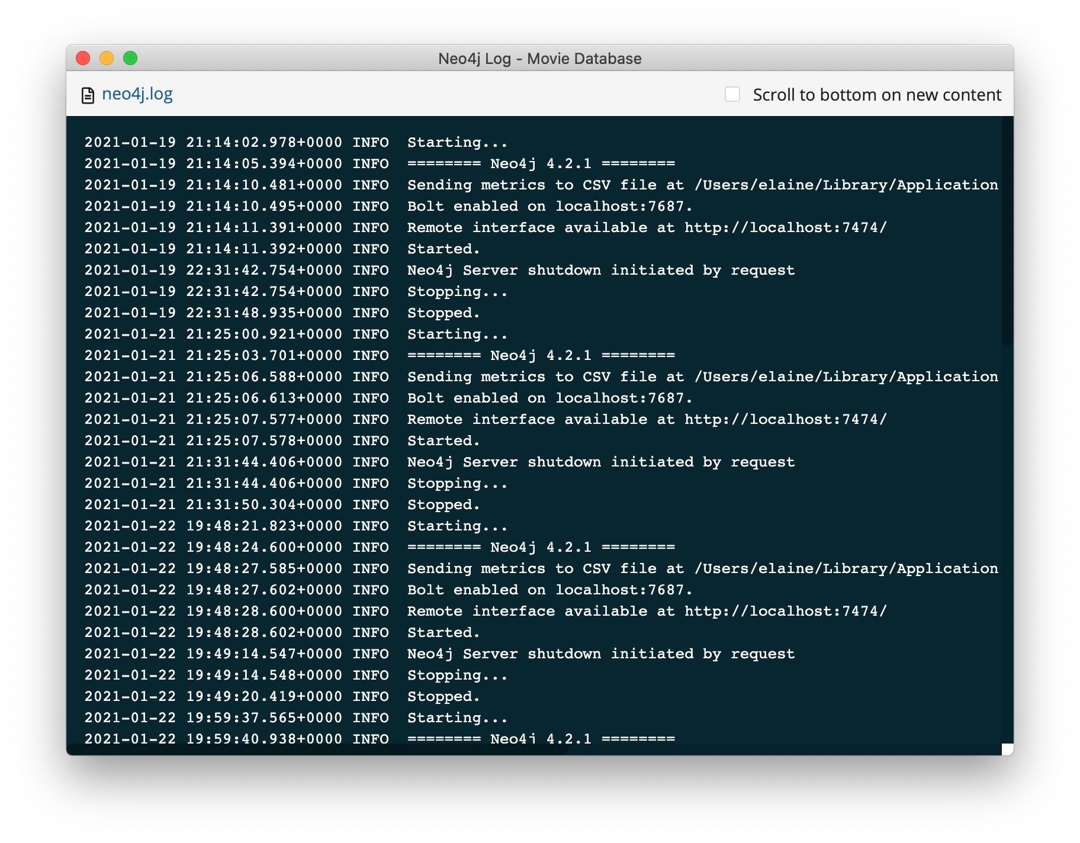Image resolution: width=1080 pixels, height=843 pixels.
Task: Click the log file document icon
Action: point(88,95)
